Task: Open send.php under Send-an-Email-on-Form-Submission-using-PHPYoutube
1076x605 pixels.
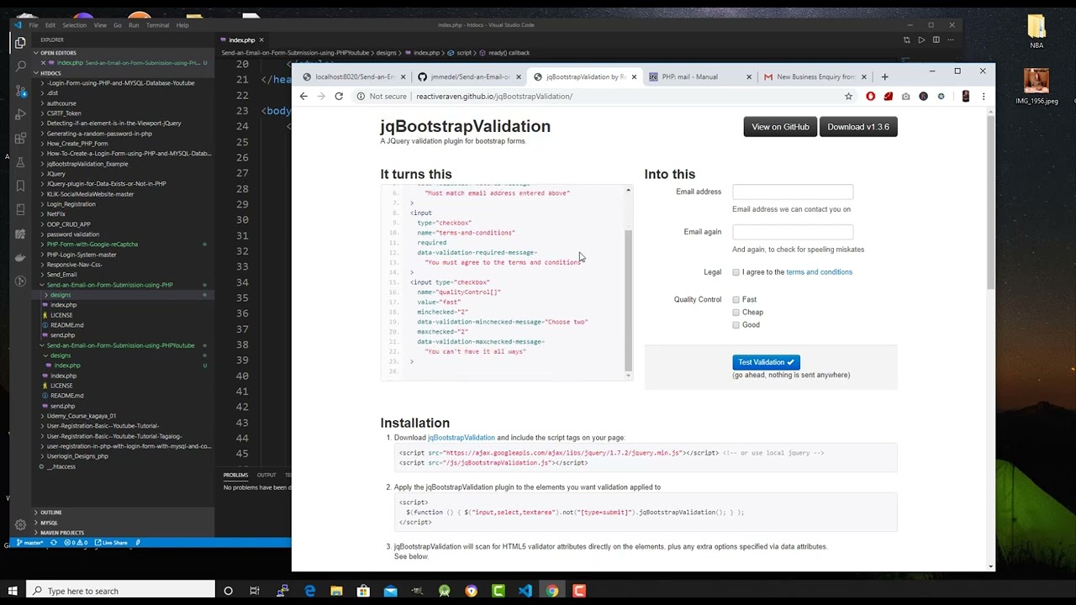Action: (x=62, y=406)
